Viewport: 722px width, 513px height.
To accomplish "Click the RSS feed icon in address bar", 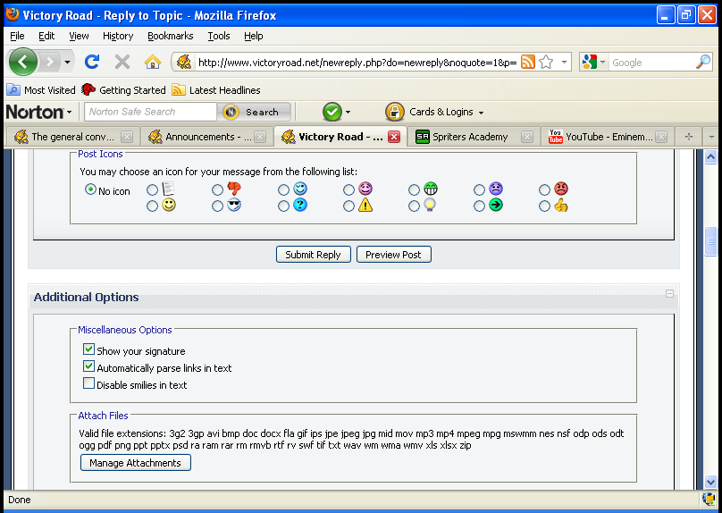I will (x=528, y=62).
